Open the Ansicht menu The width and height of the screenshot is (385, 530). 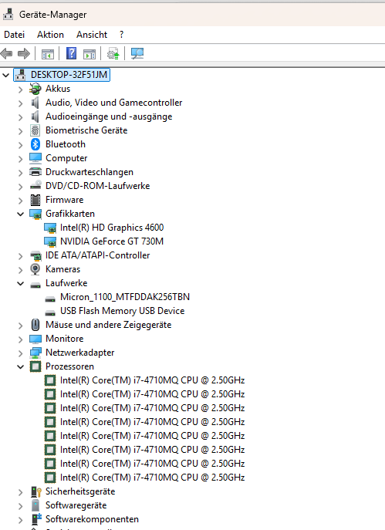[x=92, y=35]
